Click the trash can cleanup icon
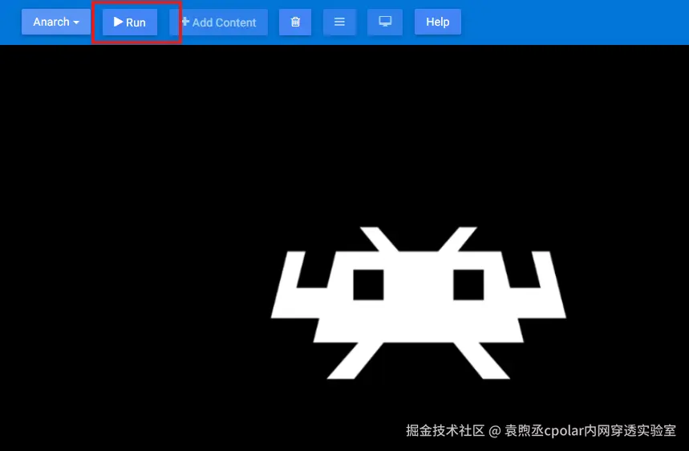This screenshot has width=689, height=451. click(295, 22)
